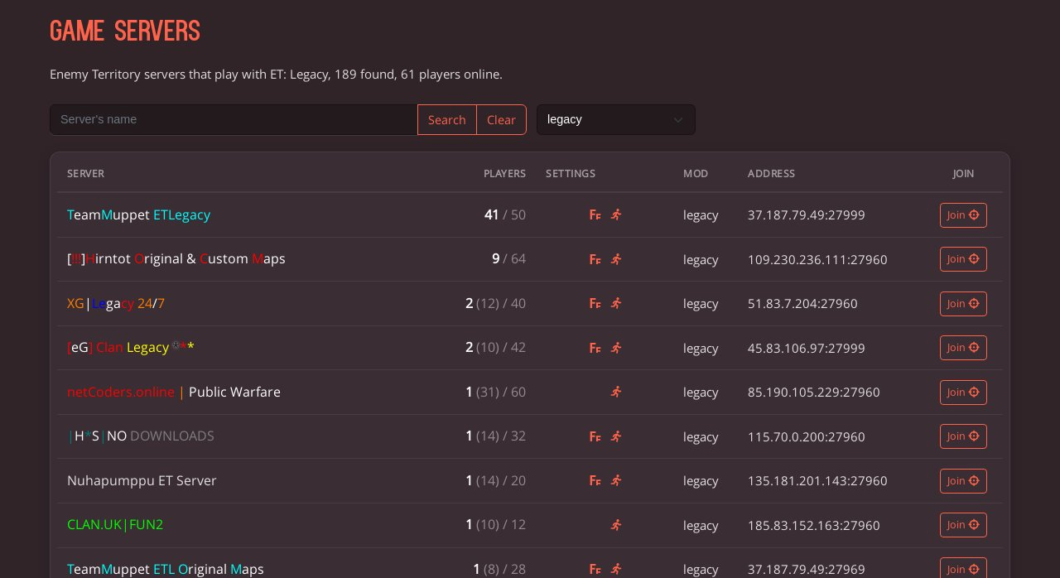Click friendly fire icon in TeamMuppet ETLegacy row
The height and width of the screenshot is (578, 1060).
(595, 214)
